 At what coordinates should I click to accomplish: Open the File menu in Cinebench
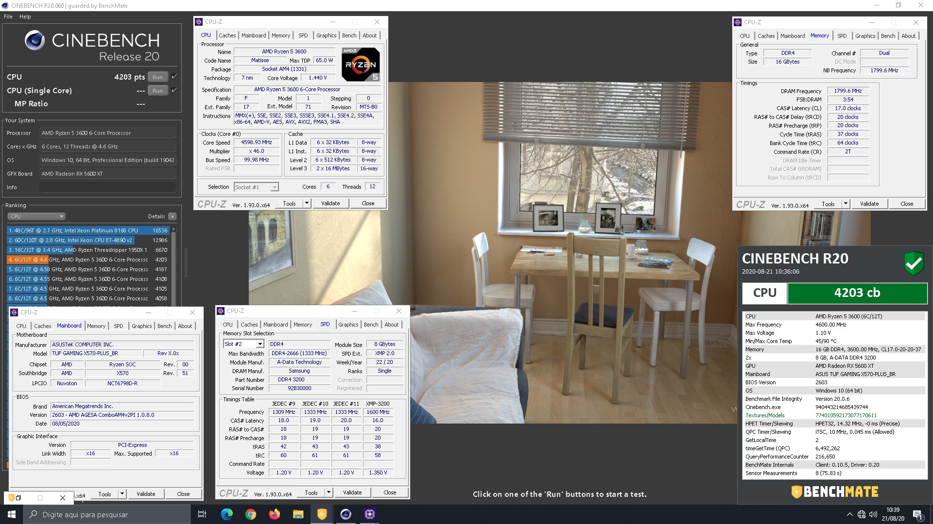pos(8,16)
